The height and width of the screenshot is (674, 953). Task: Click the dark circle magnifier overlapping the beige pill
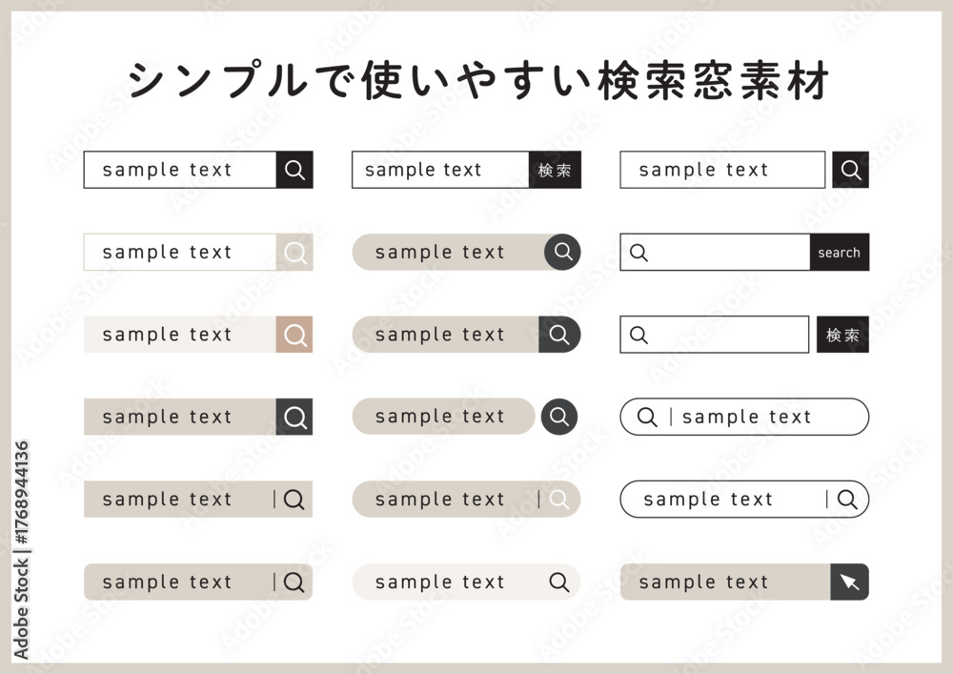(x=562, y=252)
